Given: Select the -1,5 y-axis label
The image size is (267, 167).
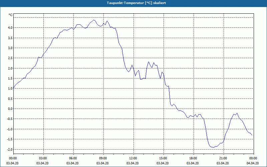Looking at the screenshot, I should click(10, 139).
